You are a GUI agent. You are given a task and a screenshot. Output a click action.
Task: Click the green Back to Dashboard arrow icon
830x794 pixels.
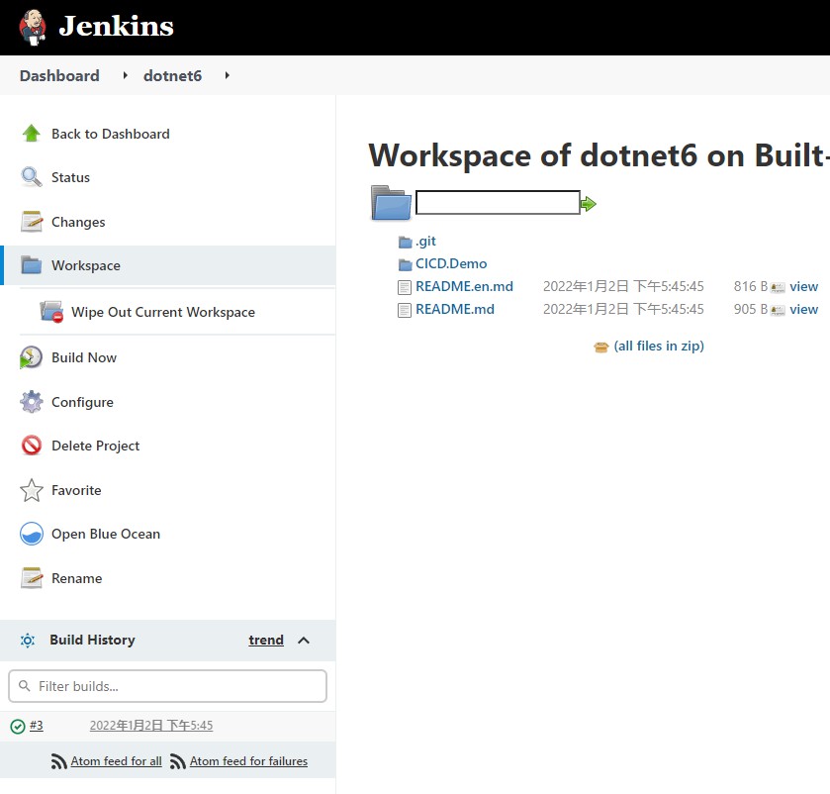point(32,134)
